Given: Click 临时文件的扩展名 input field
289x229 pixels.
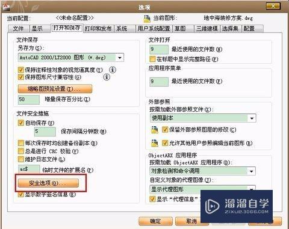Looking at the screenshot, I should point(29,169).
